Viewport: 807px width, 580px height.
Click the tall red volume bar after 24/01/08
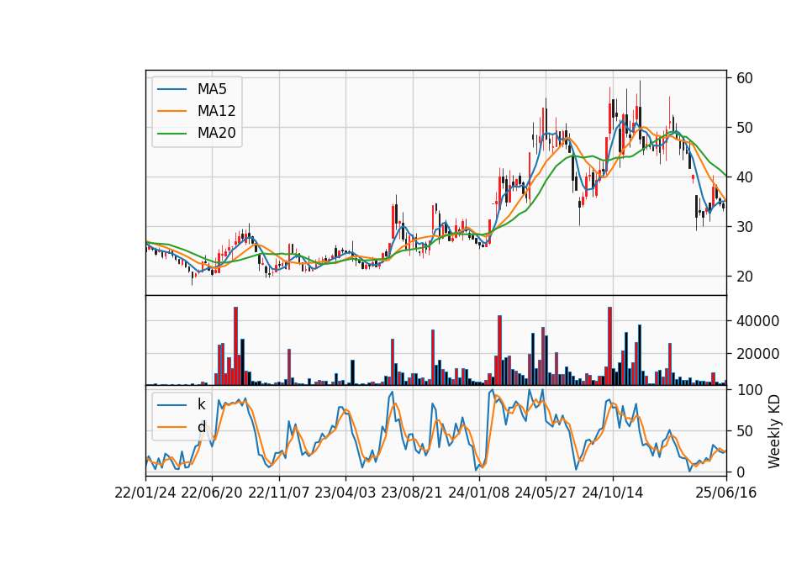pyautogui.click(x=499, y=350)
